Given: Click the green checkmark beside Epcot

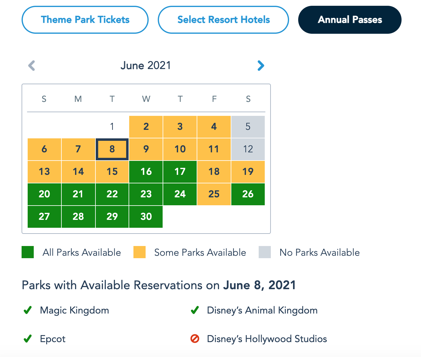Looking at the screenshot, I should pyautogui.click(x=28, y=339).
